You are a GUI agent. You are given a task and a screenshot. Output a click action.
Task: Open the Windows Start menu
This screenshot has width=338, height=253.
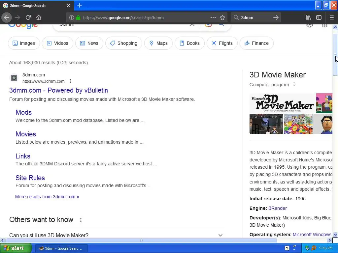point(16,248)
